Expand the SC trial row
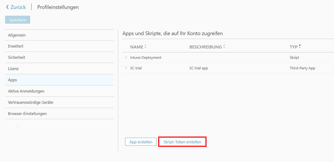The height and width of the screenshot is (162, 334). 126,68
